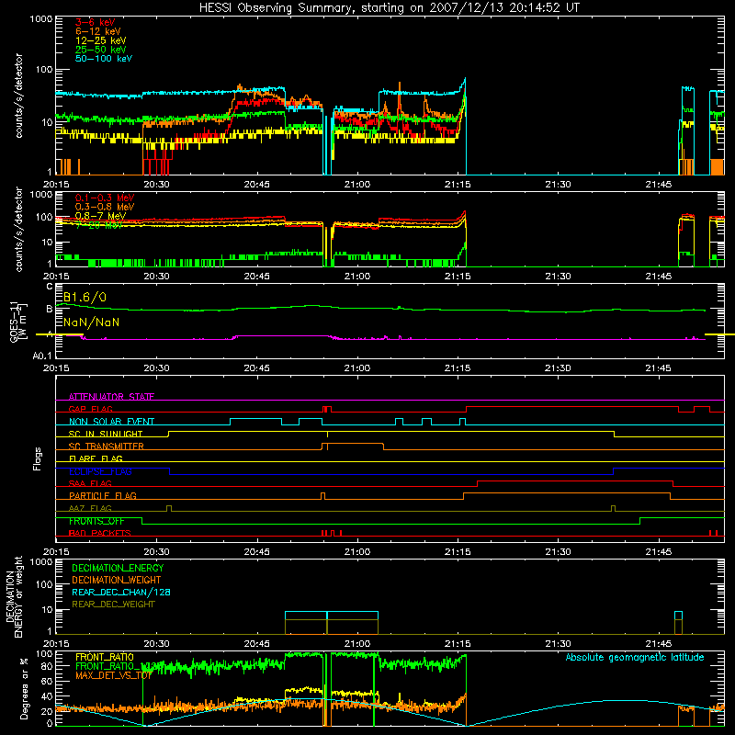Pick the 12-25 keV legend entry
735x735 pixels.
click(101, 40)
